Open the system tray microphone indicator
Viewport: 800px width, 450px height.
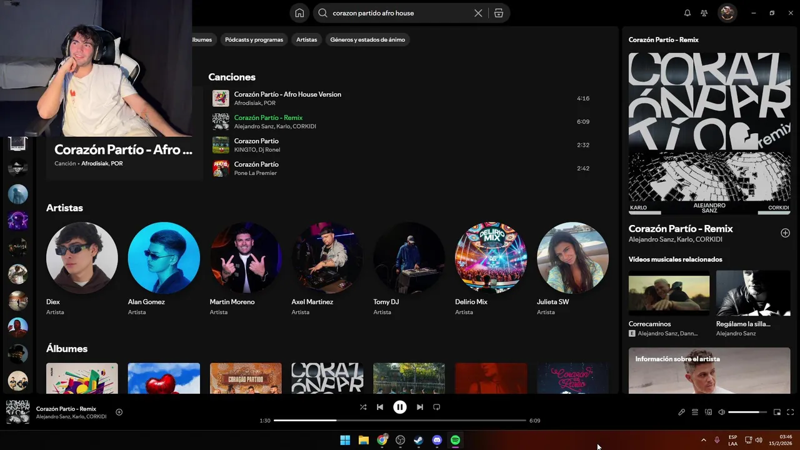tap(717, 440)
